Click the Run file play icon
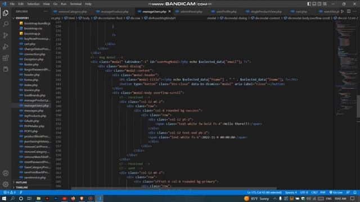 point(343,11)
